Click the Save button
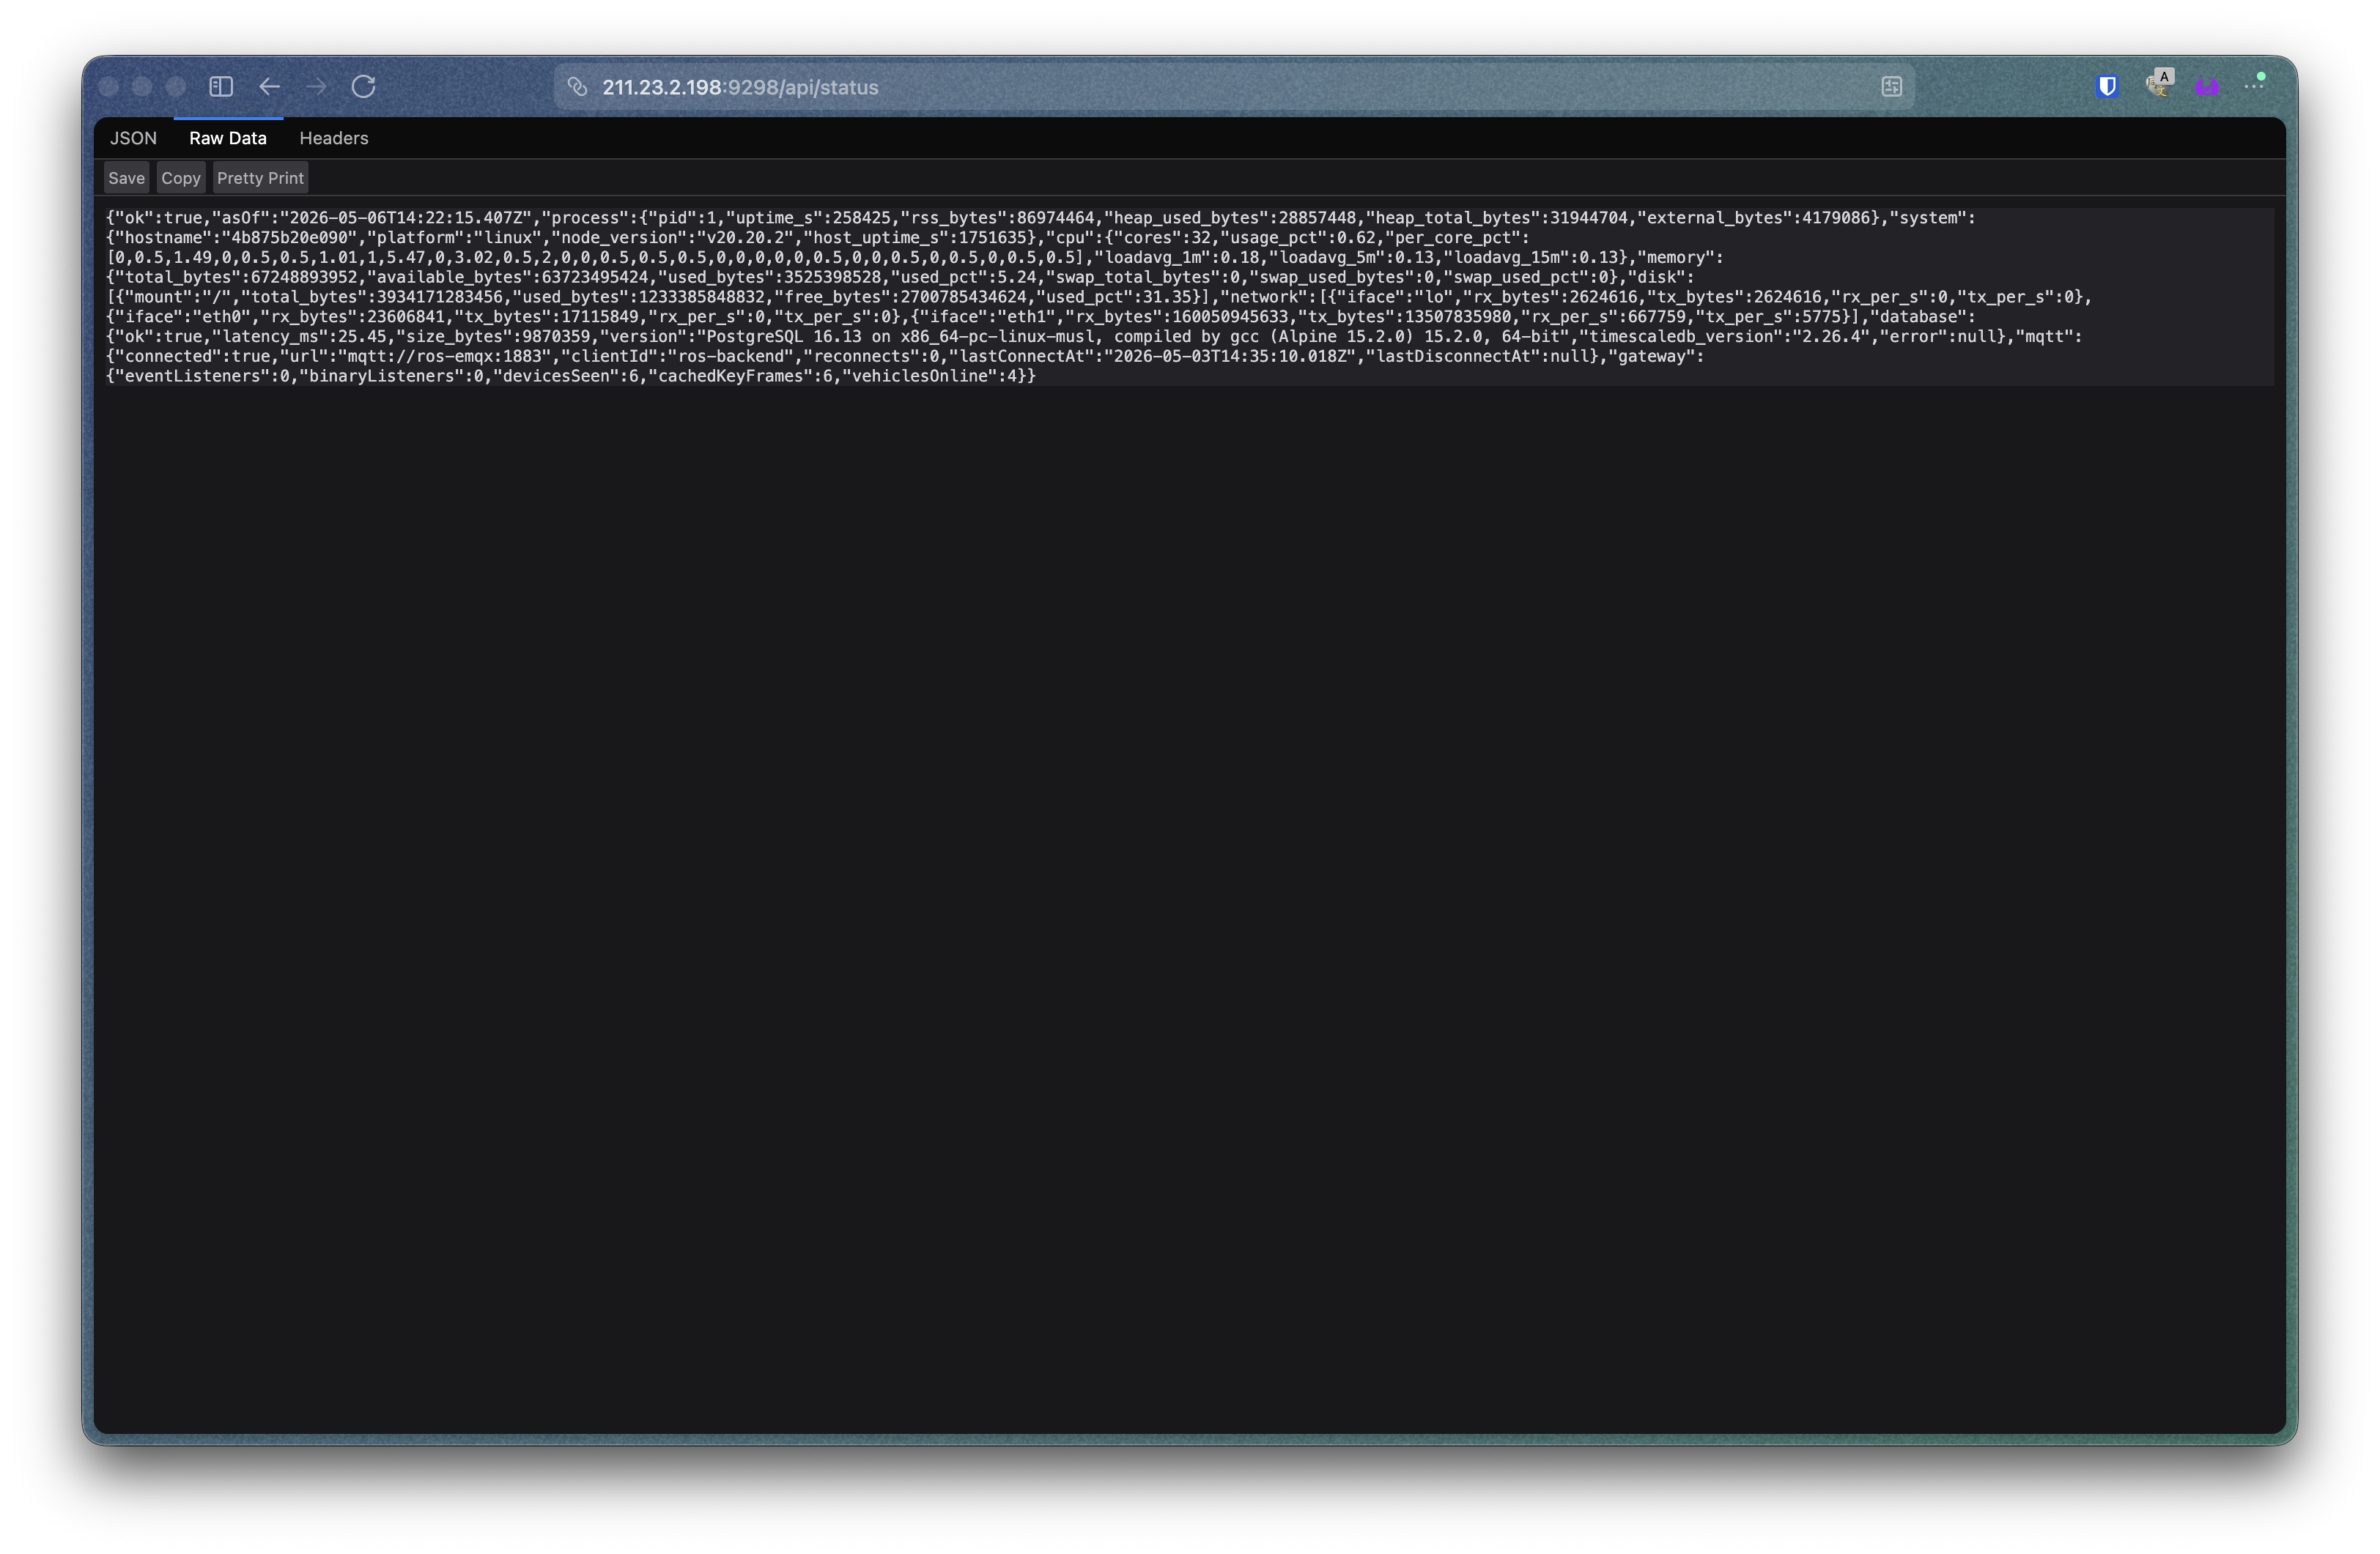The image size is (2380, 1554). 126,178
